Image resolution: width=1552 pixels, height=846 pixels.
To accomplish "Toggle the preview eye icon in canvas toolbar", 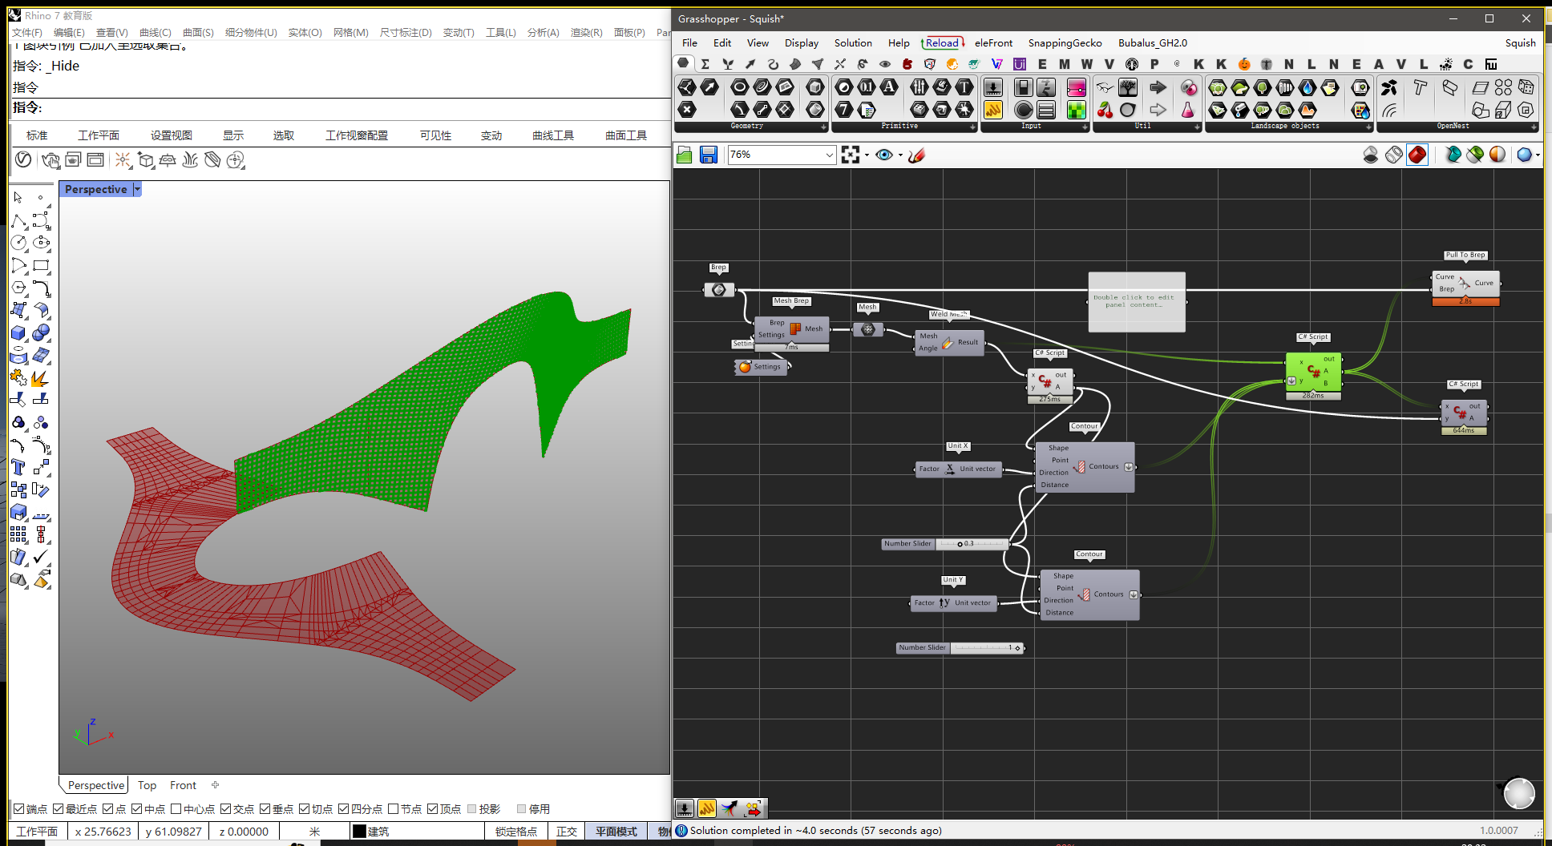I will click(884, 155).
